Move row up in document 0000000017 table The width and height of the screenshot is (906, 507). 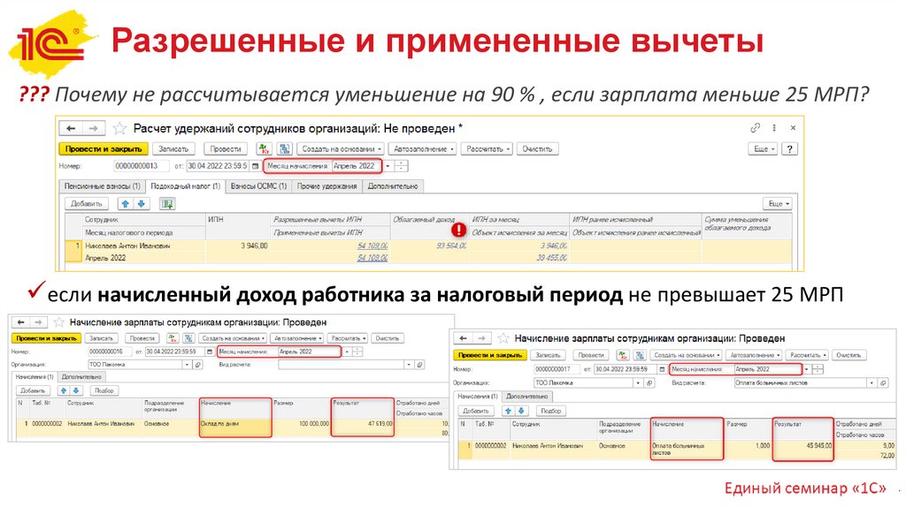coord(508,411)
